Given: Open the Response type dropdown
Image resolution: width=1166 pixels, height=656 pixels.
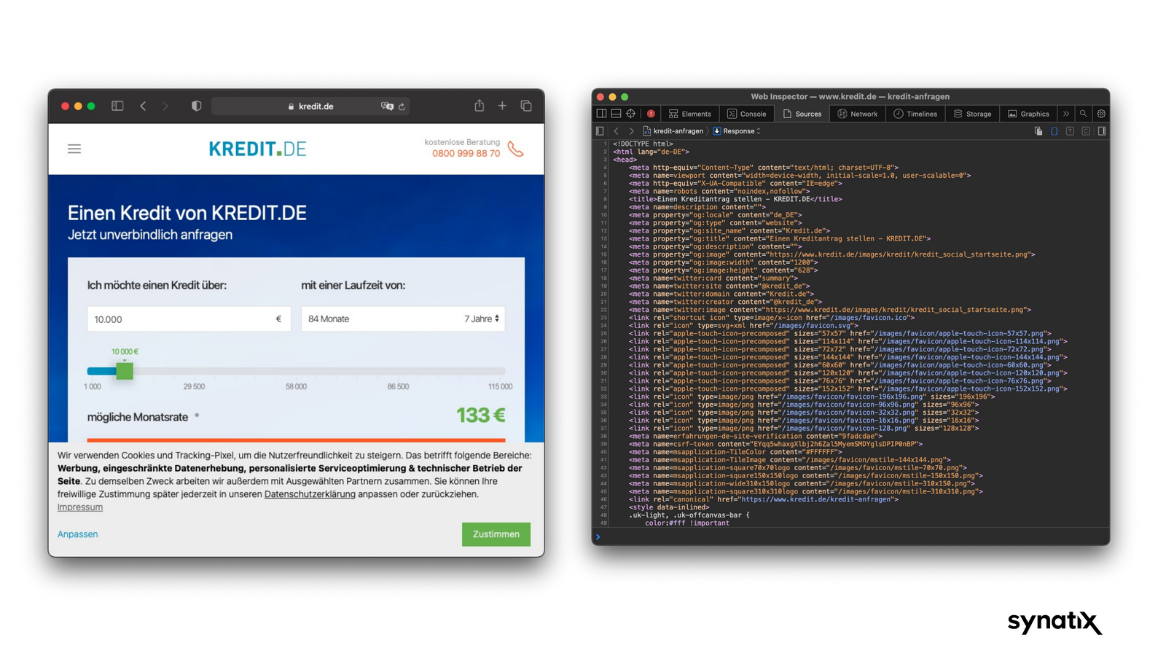Looking at the screenshot, I should (737, 131).
